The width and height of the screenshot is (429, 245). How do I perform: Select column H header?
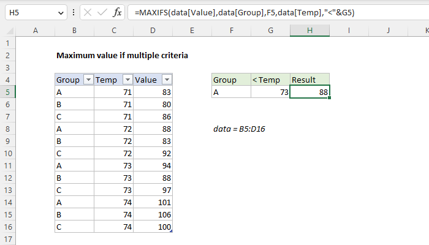309,31
